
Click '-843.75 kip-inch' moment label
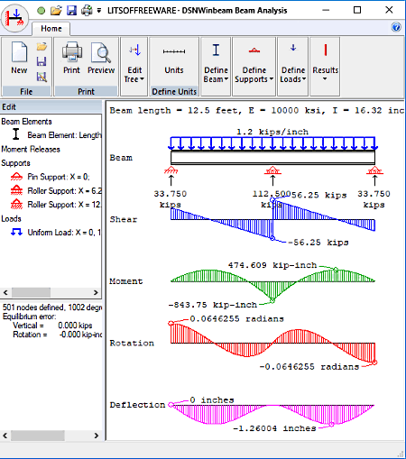point(213,305)
